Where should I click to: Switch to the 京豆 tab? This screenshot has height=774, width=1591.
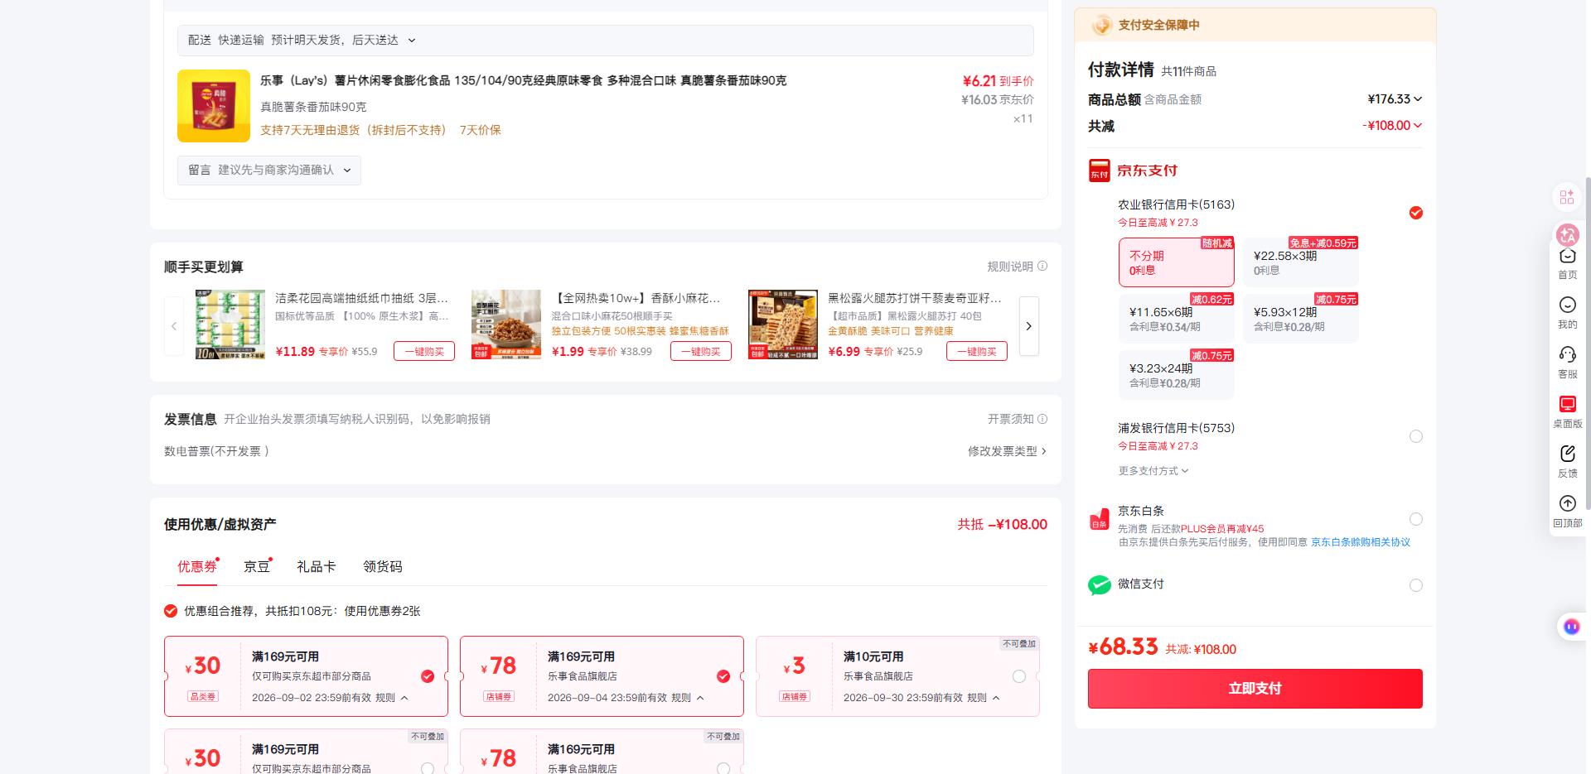point(257,566)
